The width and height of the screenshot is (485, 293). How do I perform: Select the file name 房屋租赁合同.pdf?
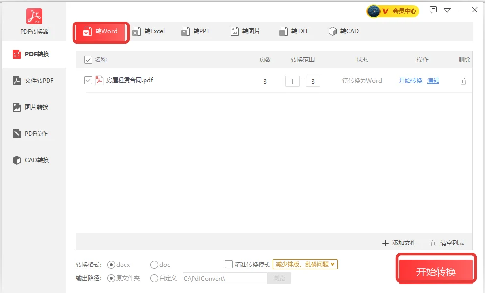[130, 80]
